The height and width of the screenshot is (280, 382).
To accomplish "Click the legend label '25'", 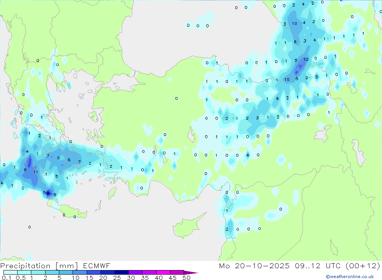I will (117, 278).
